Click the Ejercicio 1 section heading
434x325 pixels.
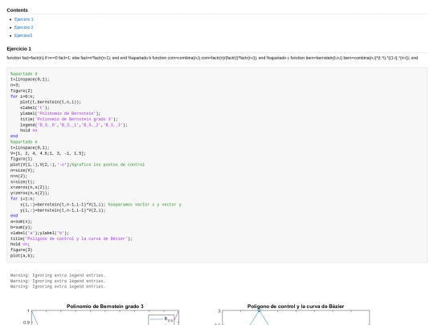click(18, 49)
